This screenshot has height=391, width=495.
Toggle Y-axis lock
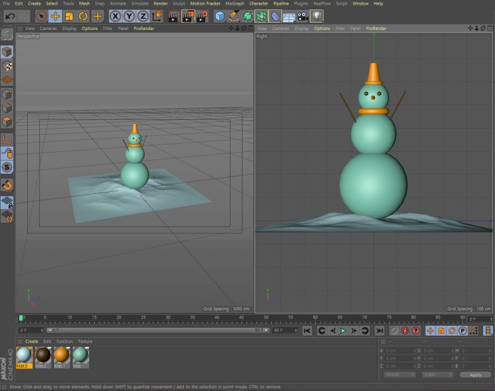[129, 16]
